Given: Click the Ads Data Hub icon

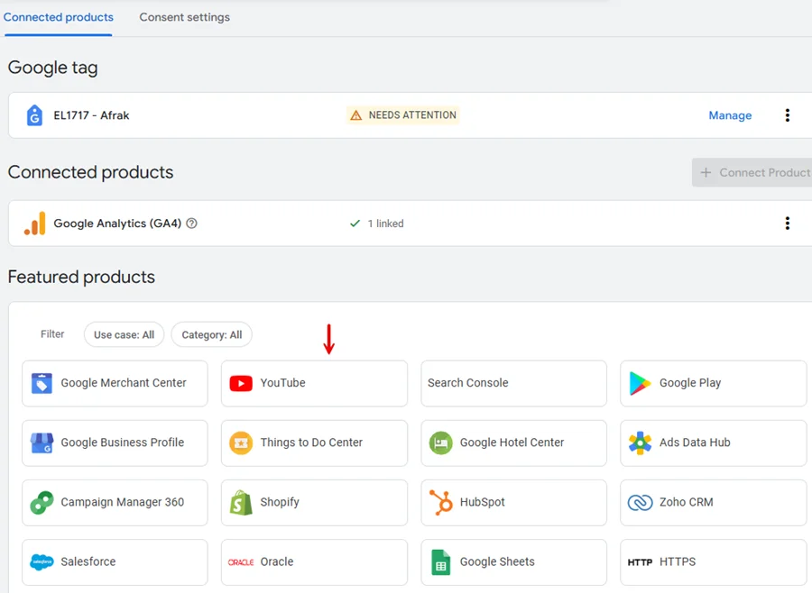Looking at the screenshot, I should (640, 442).
